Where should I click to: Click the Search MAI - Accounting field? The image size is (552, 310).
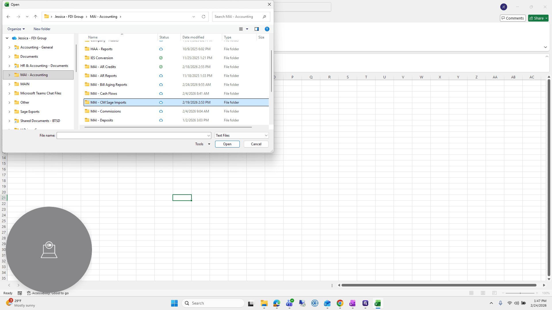click(237, 17)
